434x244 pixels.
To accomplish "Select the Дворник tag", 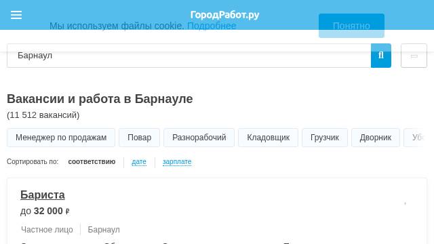I will [376, 138].
